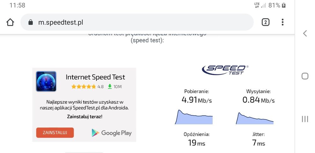Click the padlock site security icon
The image size is (315, 153).
[31, 22]
